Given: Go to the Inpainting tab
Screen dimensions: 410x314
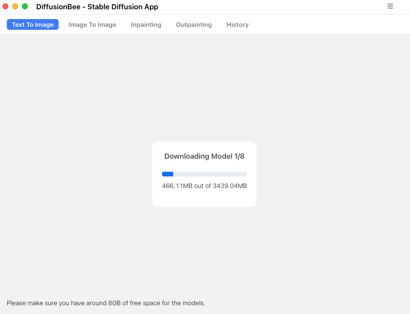Looking at the screenshot, I should click(146, 24).
